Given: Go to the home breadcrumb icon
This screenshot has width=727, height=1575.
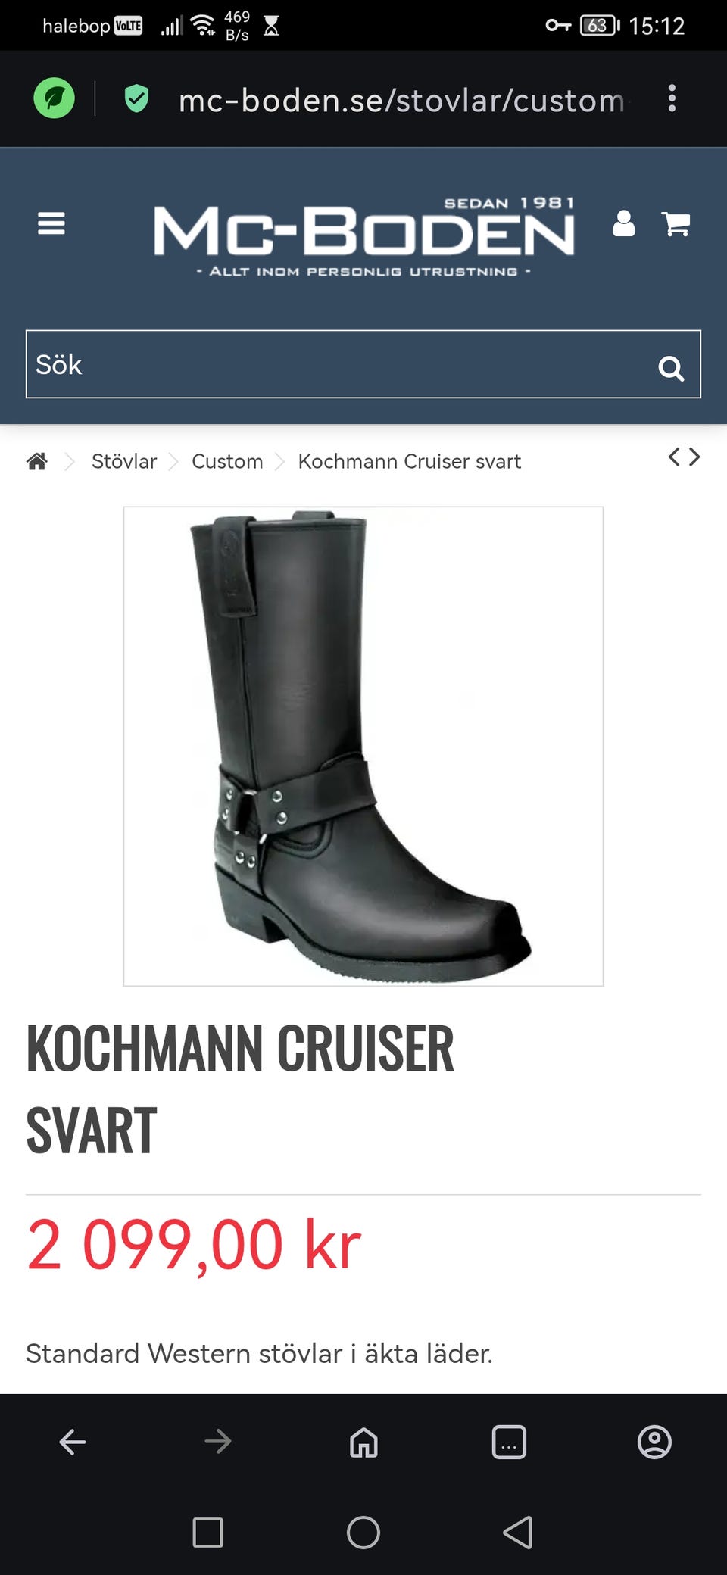Looking at the screenshot, I should [37, 461].
